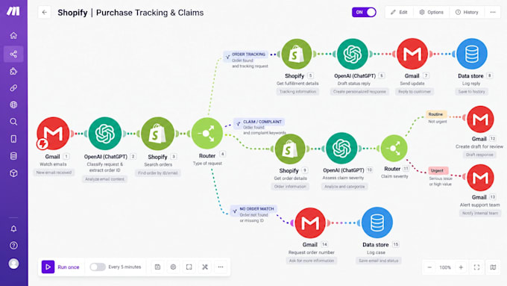507x286 pixels.
Task: Select OpenAI module 2 Classify request
Action: pos(105,134)
